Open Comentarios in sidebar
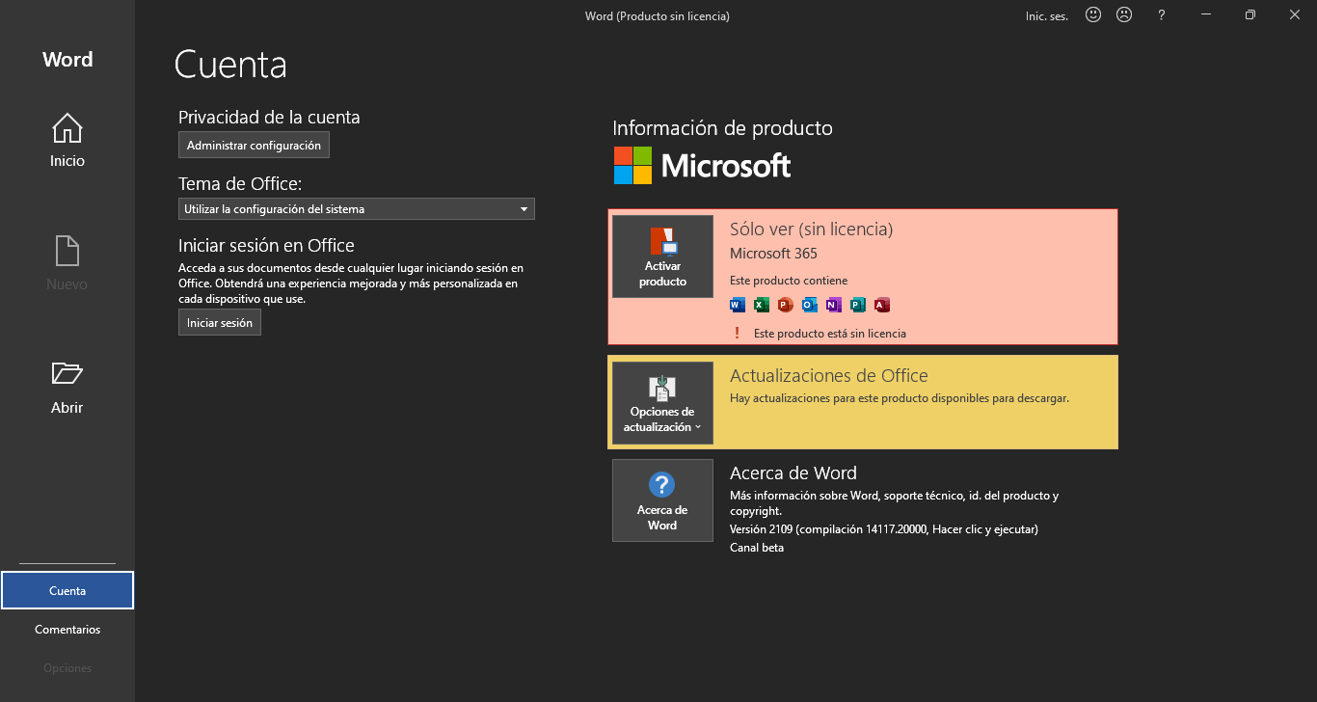Viewport: 1317px width, 702px height. pos(67,629)
